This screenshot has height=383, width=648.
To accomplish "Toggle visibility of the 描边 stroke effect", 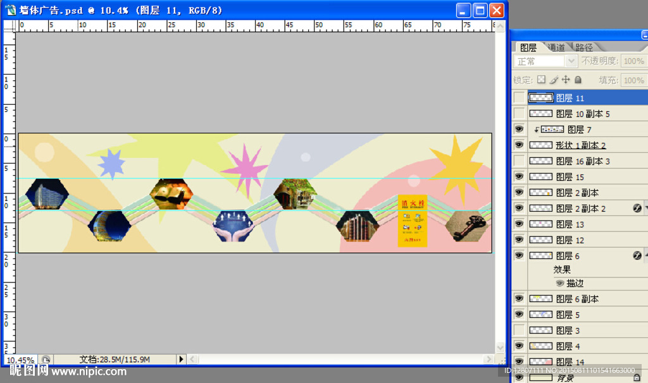I will 560,283.
